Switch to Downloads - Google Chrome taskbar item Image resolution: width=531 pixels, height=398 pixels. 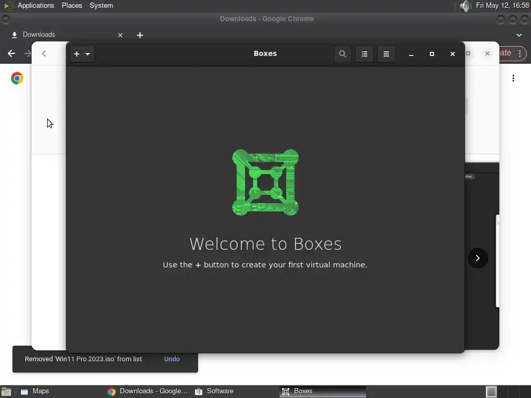149,391
